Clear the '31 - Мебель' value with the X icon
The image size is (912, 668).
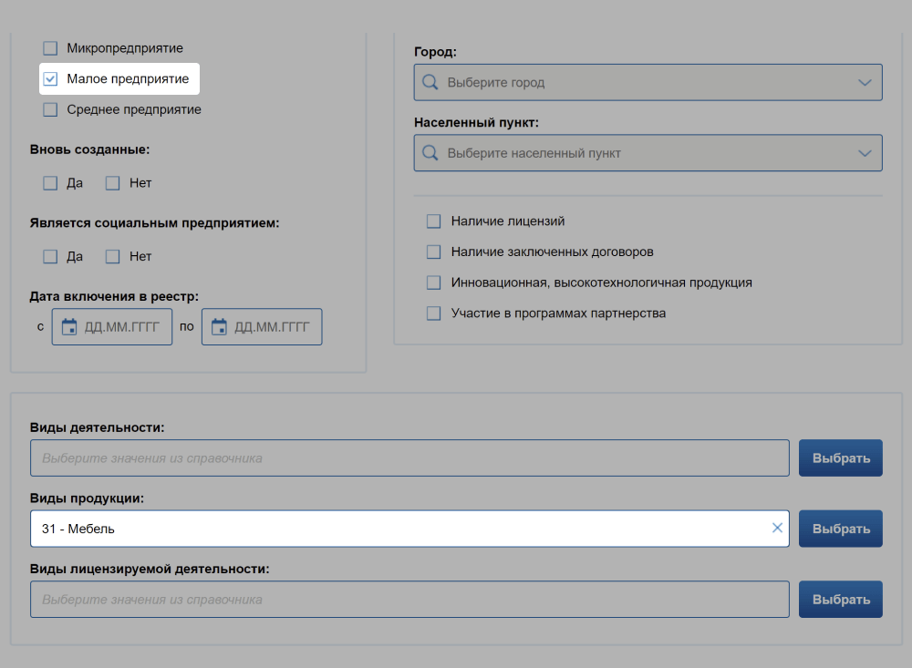777,528
